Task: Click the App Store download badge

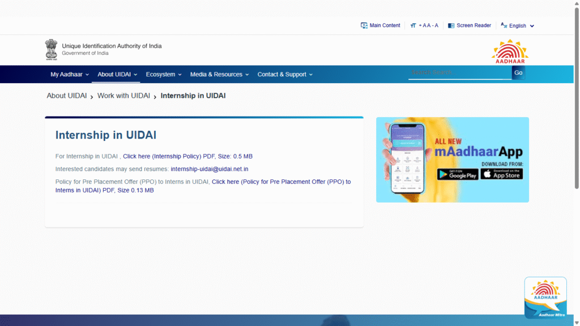Action: pos(502,174)
